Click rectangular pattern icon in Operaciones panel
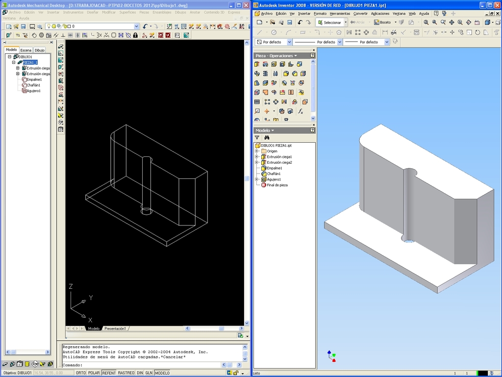 (267, 102)
